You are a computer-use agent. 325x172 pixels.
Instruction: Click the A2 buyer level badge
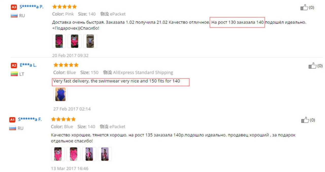[14, 66]
